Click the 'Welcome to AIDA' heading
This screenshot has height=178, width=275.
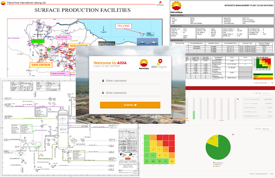pyautogui.click(x=110, y=63)
